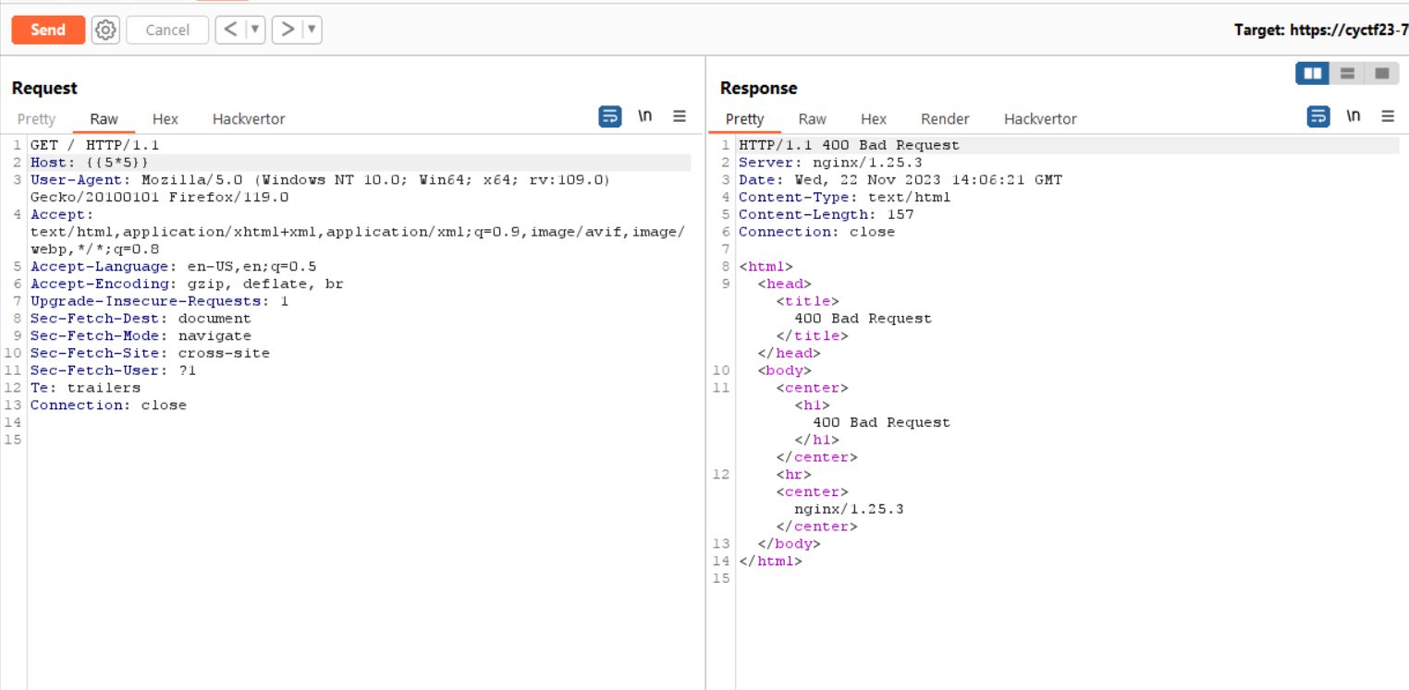The image size is (1409, 690).
Task: Click the Response panel heading
Action: pyautogui.click(x=758, y=89)
